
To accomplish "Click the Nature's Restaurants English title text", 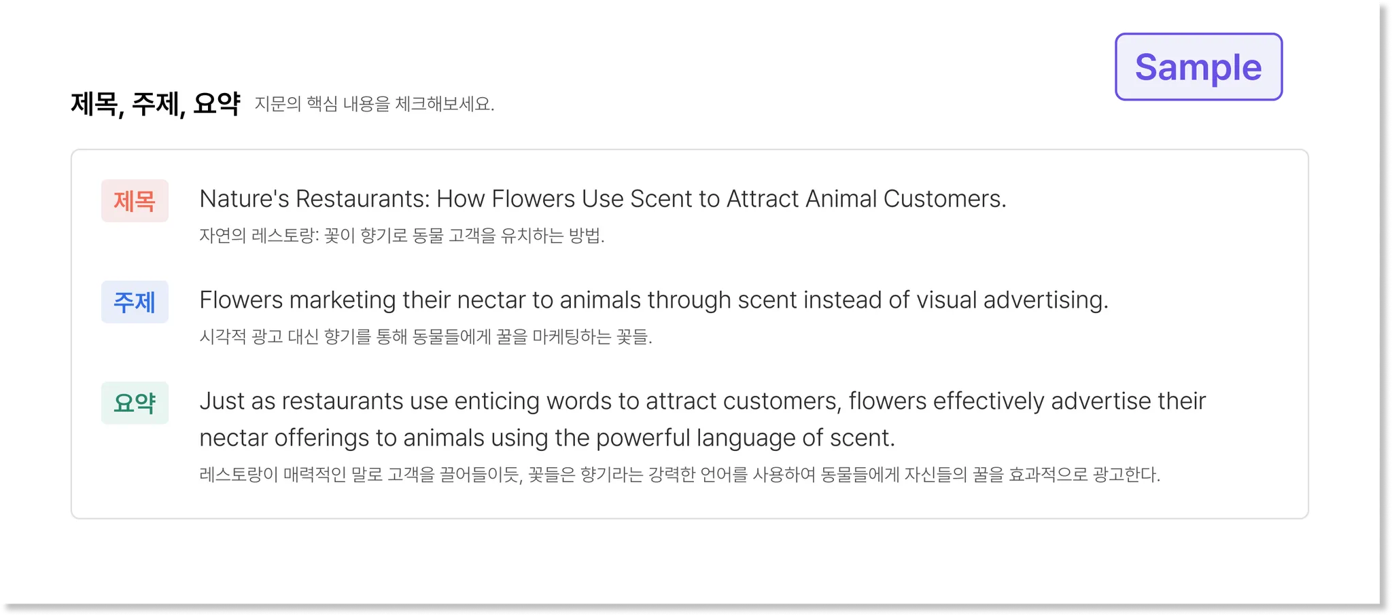I will 603,199.
